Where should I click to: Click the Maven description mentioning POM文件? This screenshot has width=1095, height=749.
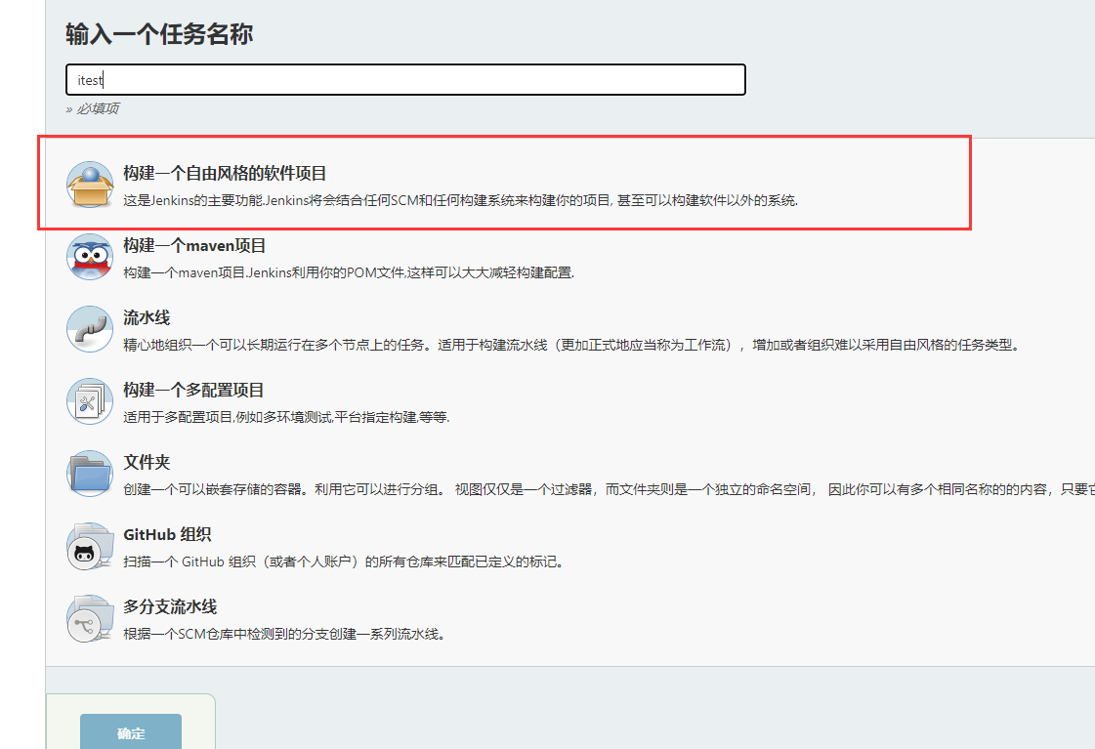(349, 272)
